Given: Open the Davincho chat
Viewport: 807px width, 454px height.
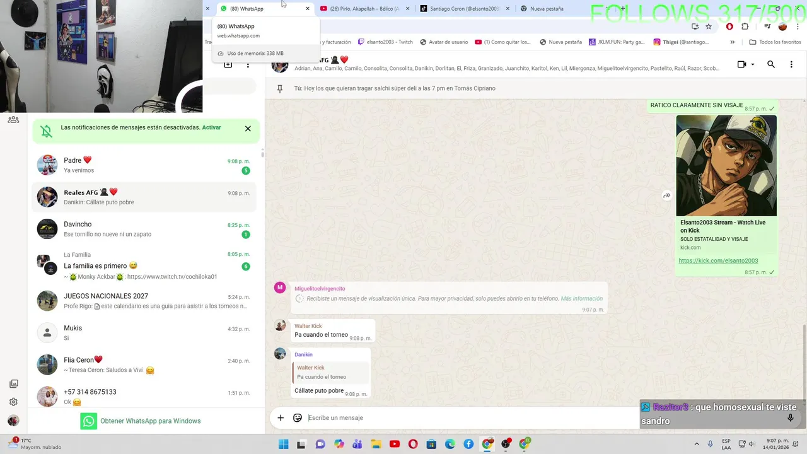Looking at the screenshot, I should point(144,229).
